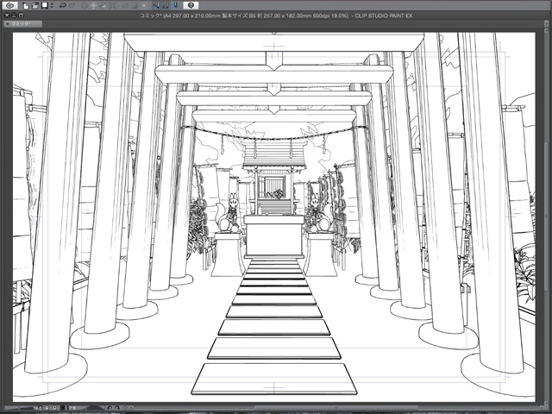
Task: Redo the last undone action
Action: pyautogui.click(x=72, y=5)
